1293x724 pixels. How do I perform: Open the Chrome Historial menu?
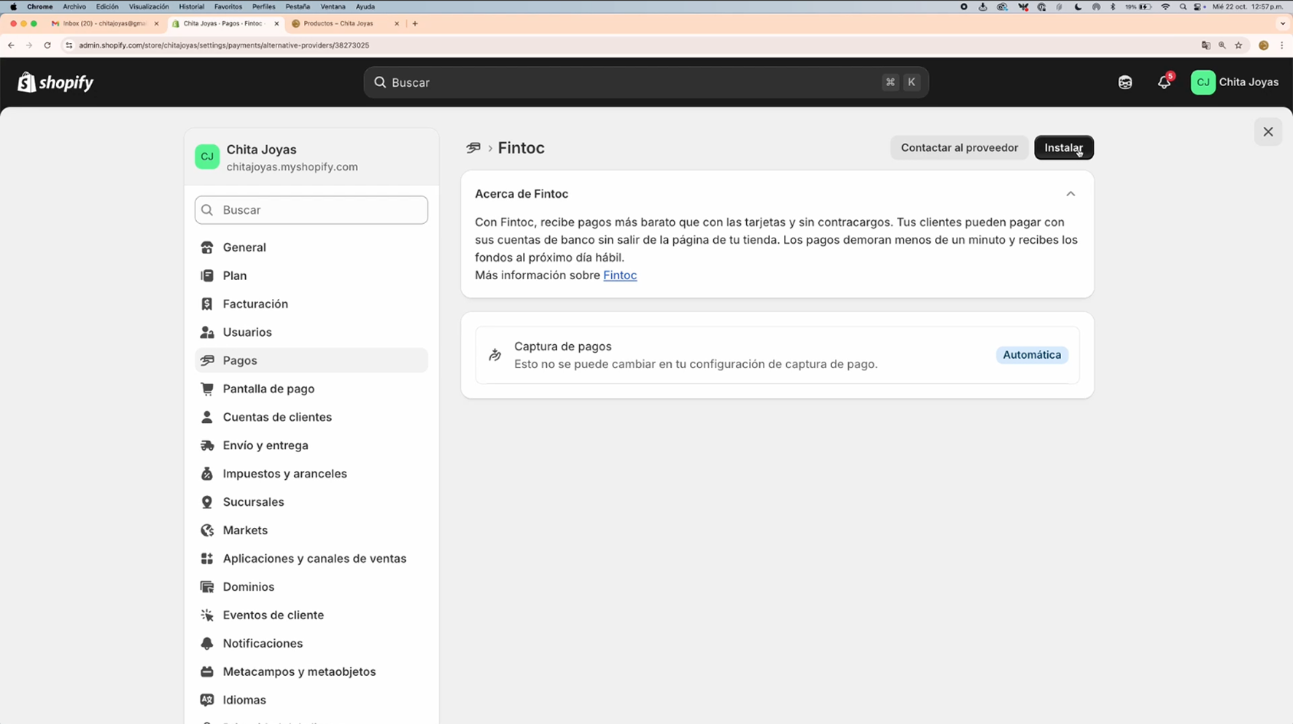[191, 7]
